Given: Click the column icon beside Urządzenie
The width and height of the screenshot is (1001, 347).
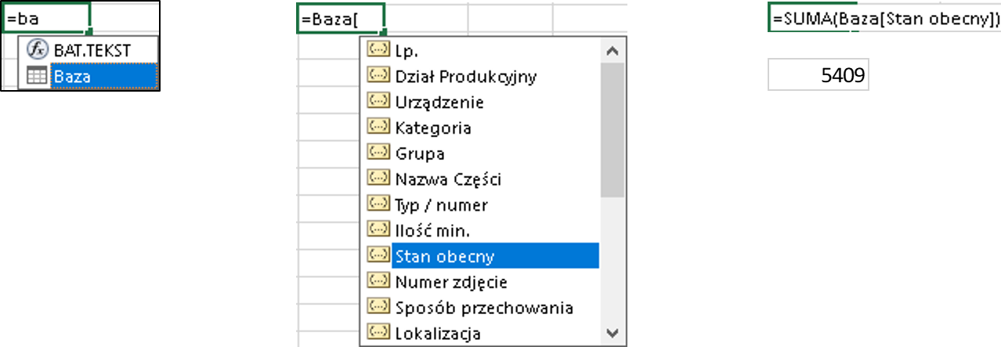Looking at the screenshot, I should coord(379,101).
